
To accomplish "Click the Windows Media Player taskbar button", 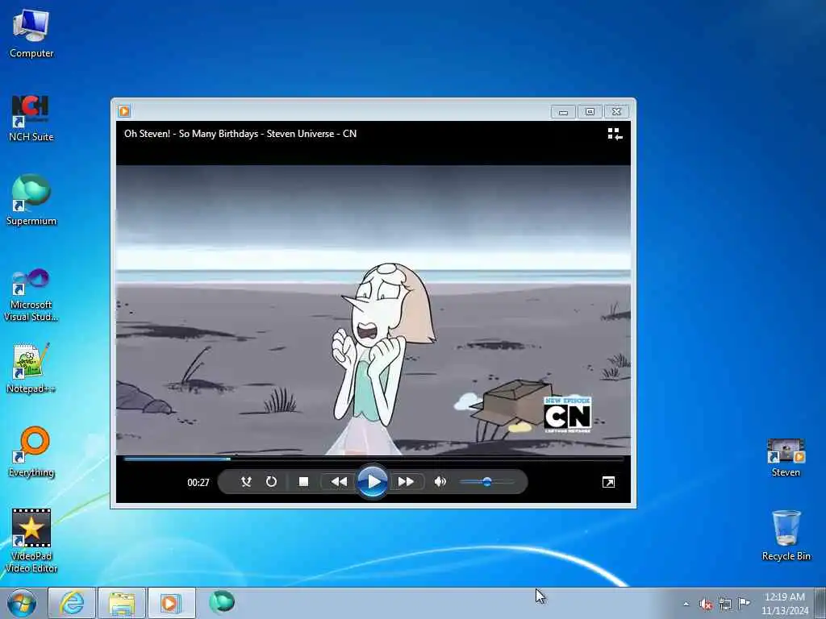I will (171, 603).
